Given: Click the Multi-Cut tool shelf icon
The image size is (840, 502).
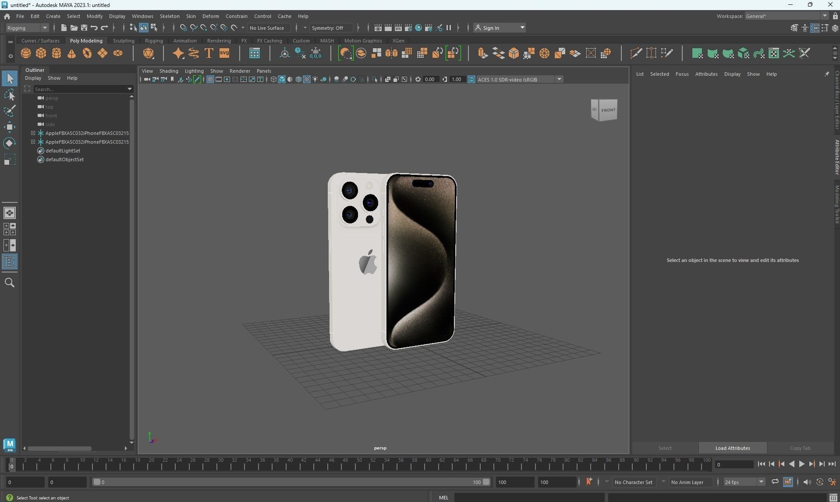Looking at the screenshot, I should [636, 53].
